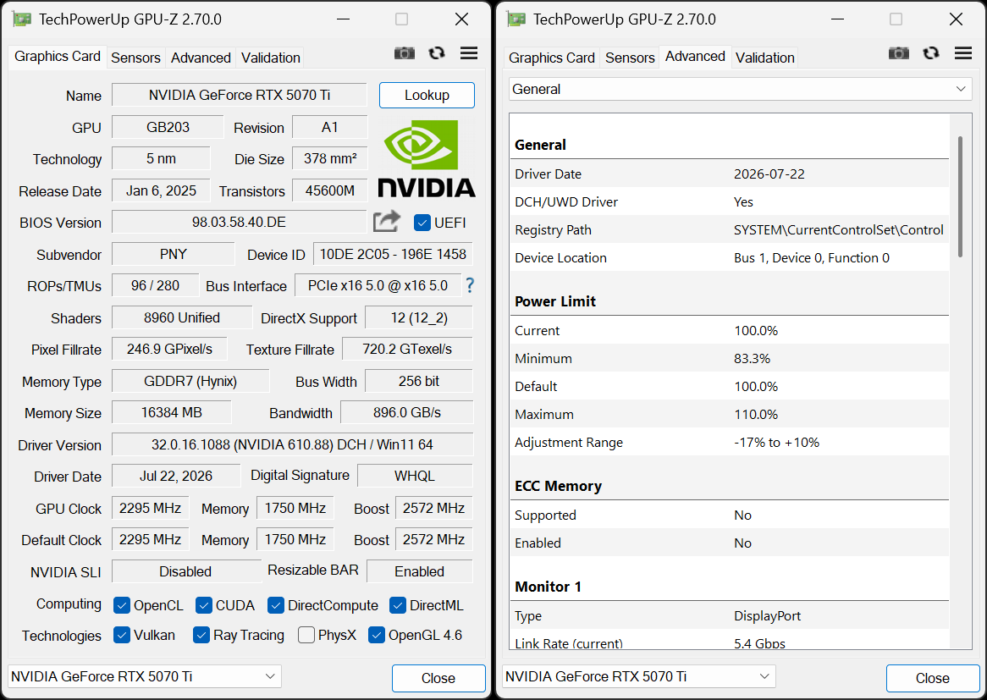Click the Lookup button
The image size is (987, 700).
pyautogui.click(x=427, y=95)
